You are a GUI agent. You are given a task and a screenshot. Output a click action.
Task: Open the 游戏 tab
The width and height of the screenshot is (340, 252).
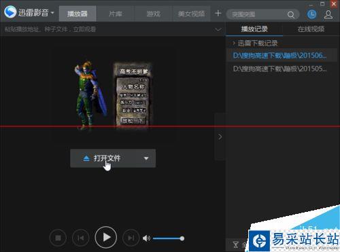pos(154,14)
